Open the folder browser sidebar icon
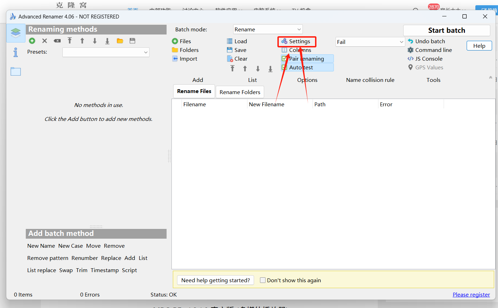 pos(16,71)
